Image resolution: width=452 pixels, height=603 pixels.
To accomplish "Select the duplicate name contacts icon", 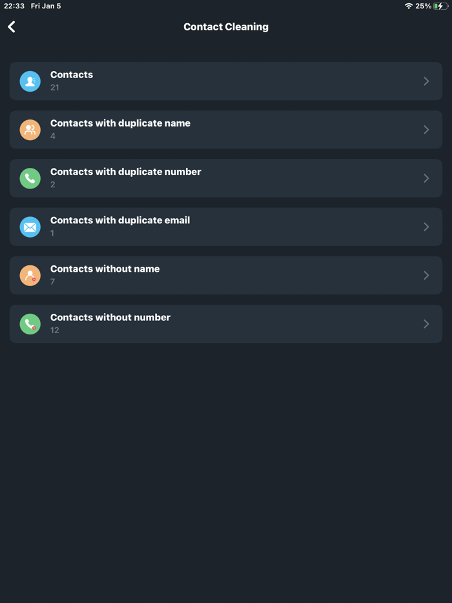I will [30, 129].
